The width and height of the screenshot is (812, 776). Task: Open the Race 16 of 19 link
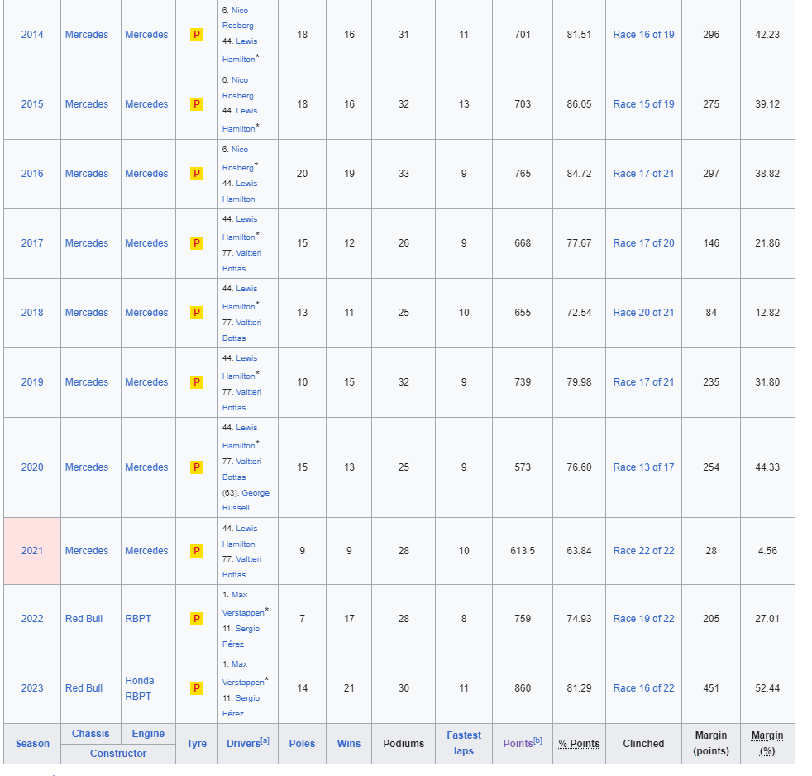pos(643,35)
